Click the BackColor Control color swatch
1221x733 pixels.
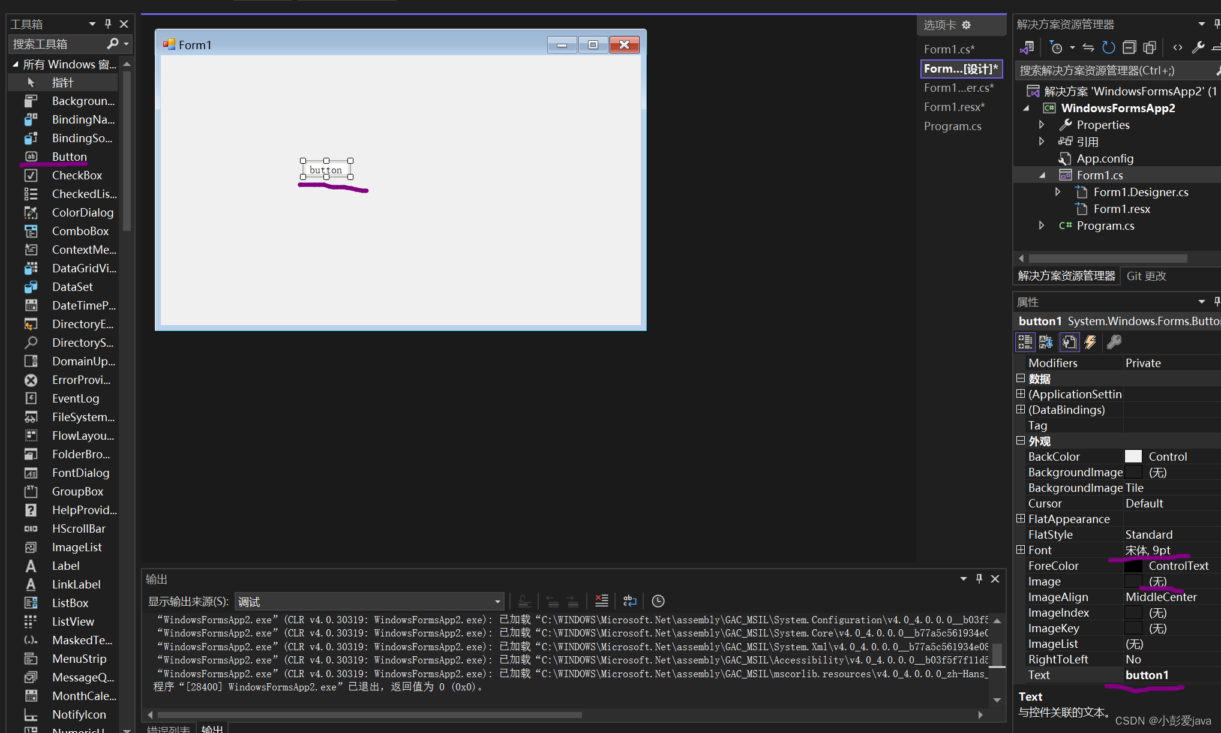[x=1133, y=456]
